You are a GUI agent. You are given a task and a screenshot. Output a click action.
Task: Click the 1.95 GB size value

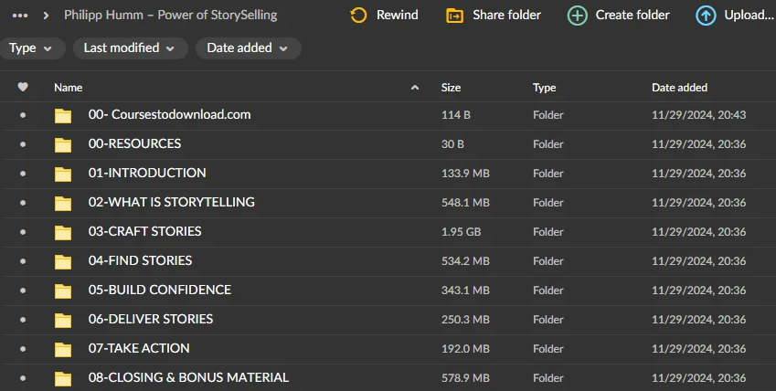coord(461,232)
